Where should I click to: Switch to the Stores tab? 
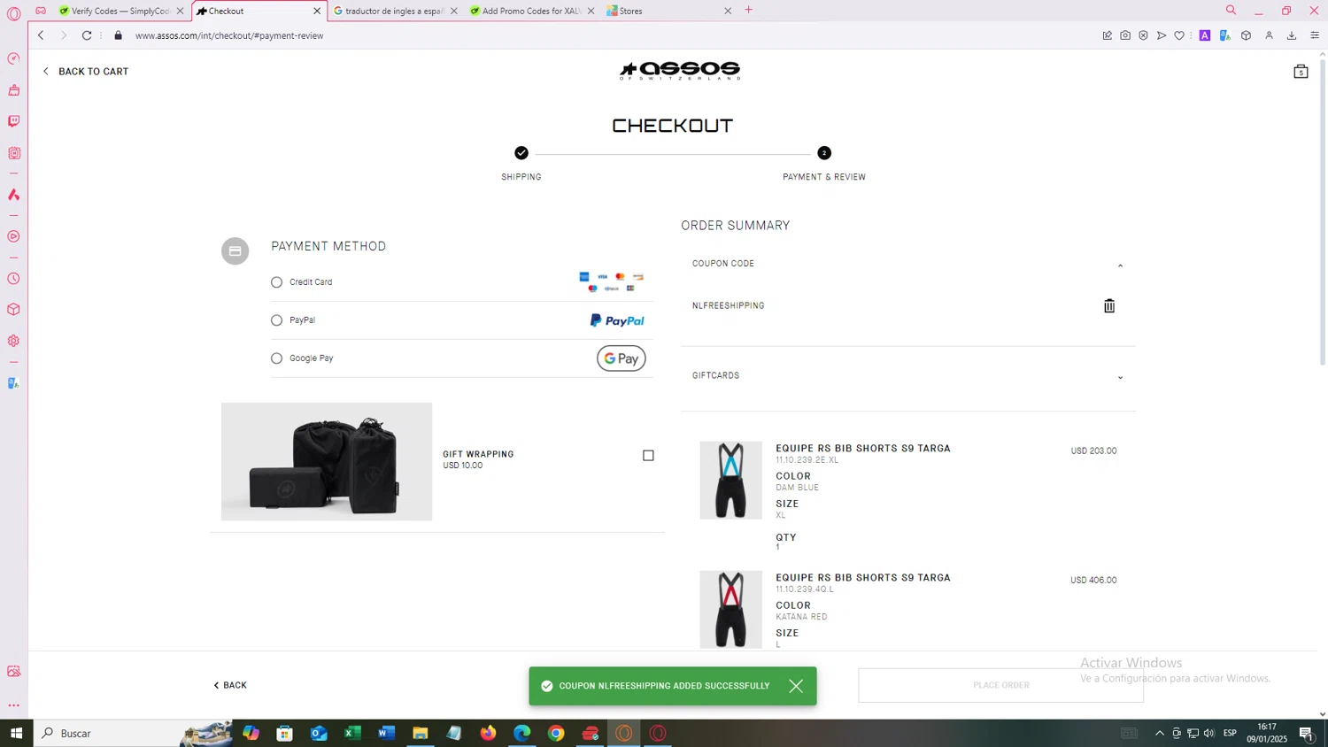point(668,11)
